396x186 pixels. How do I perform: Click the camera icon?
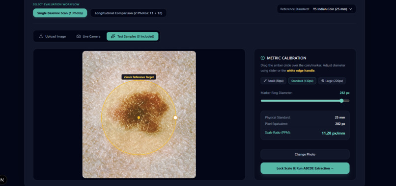point(79,37)
